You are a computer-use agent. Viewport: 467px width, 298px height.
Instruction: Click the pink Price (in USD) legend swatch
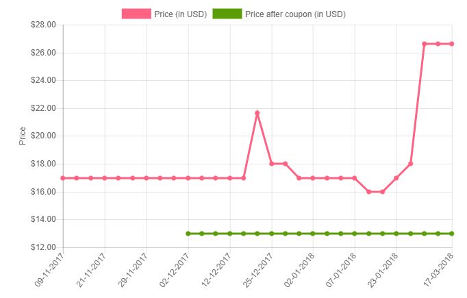coord(136,14)
